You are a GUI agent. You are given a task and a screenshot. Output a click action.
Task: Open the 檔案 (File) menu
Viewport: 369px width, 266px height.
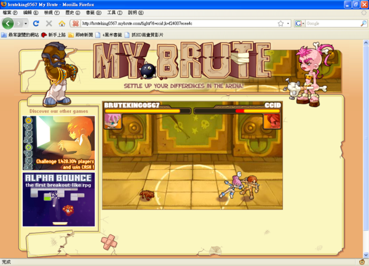[x=10, y=12]
